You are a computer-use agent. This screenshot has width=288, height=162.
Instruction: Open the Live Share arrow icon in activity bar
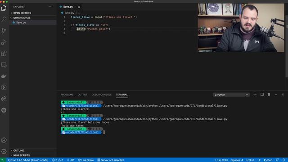click(4, 99)
